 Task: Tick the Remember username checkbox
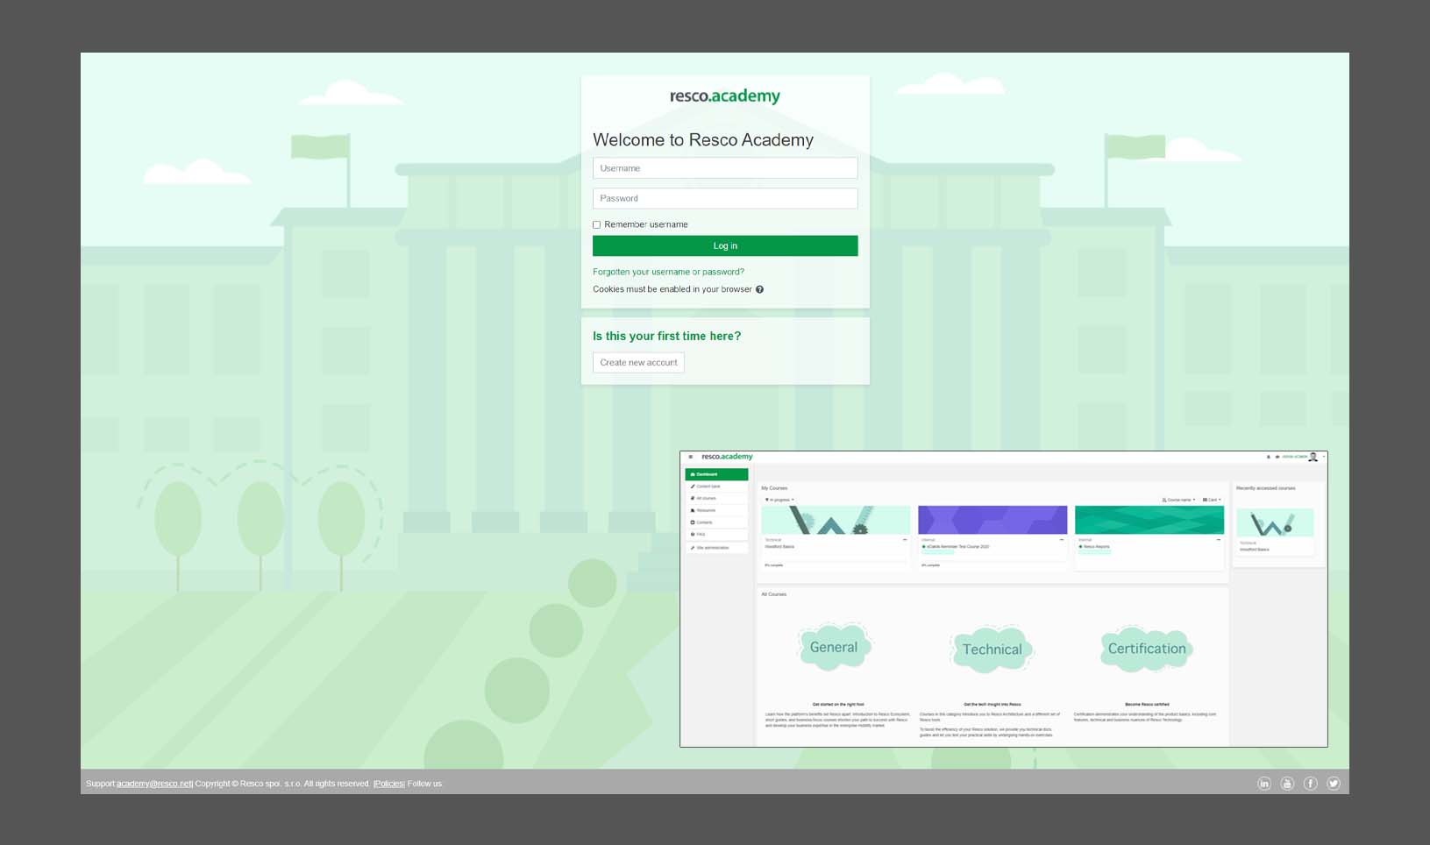(597, 224)
